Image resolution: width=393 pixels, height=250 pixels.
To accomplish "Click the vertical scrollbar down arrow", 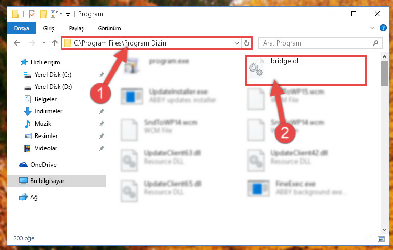I will point(384,229).
